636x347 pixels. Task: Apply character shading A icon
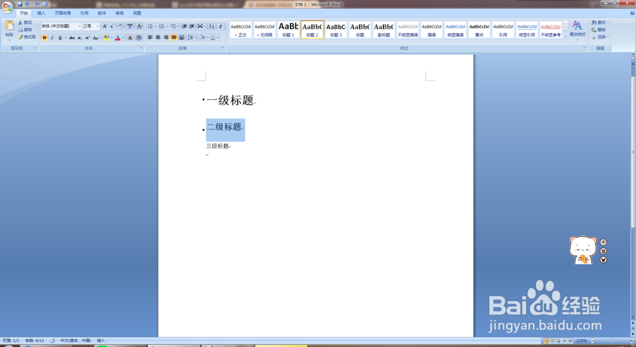130,37
